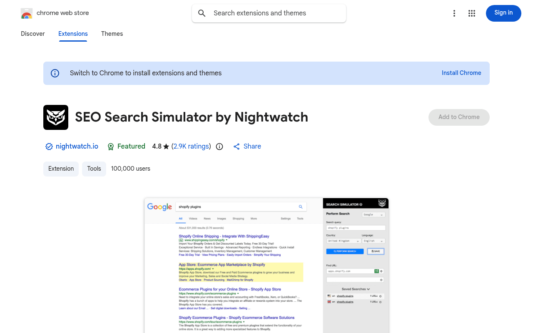Click the verified badge next to nightwatch.io

49,147
